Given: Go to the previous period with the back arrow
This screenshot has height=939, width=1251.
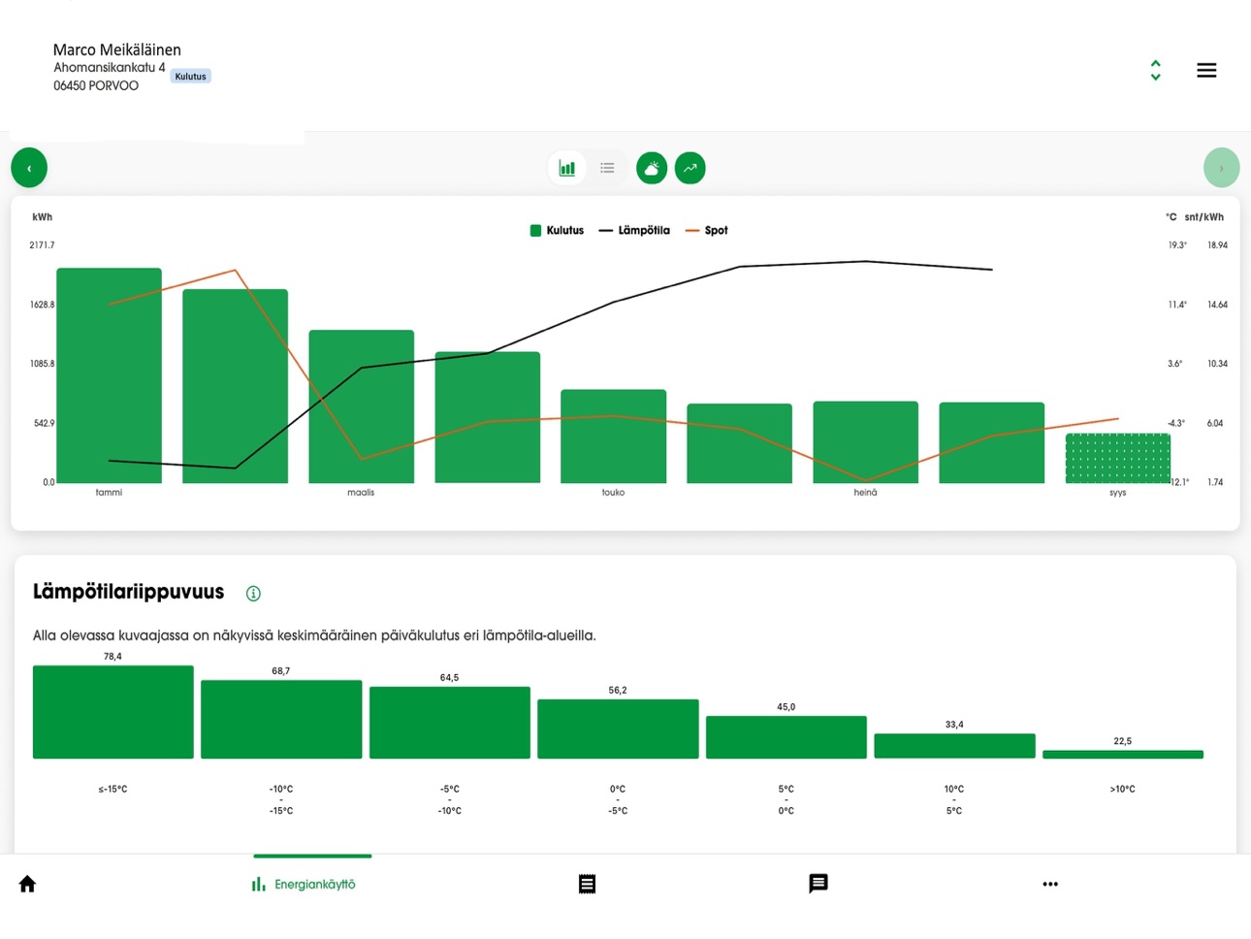Looking at the screenshot, I should 29,168.
